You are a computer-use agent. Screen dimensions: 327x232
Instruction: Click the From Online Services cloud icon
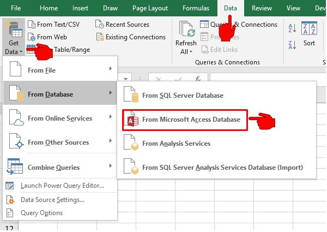tap(16, 117)
